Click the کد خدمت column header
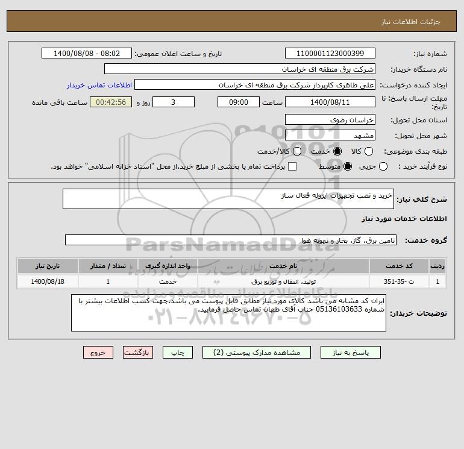 pyautogui.click(x=399, y=266)
